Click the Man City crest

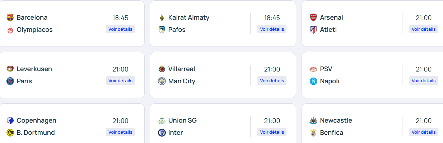[x=162, y=81]
